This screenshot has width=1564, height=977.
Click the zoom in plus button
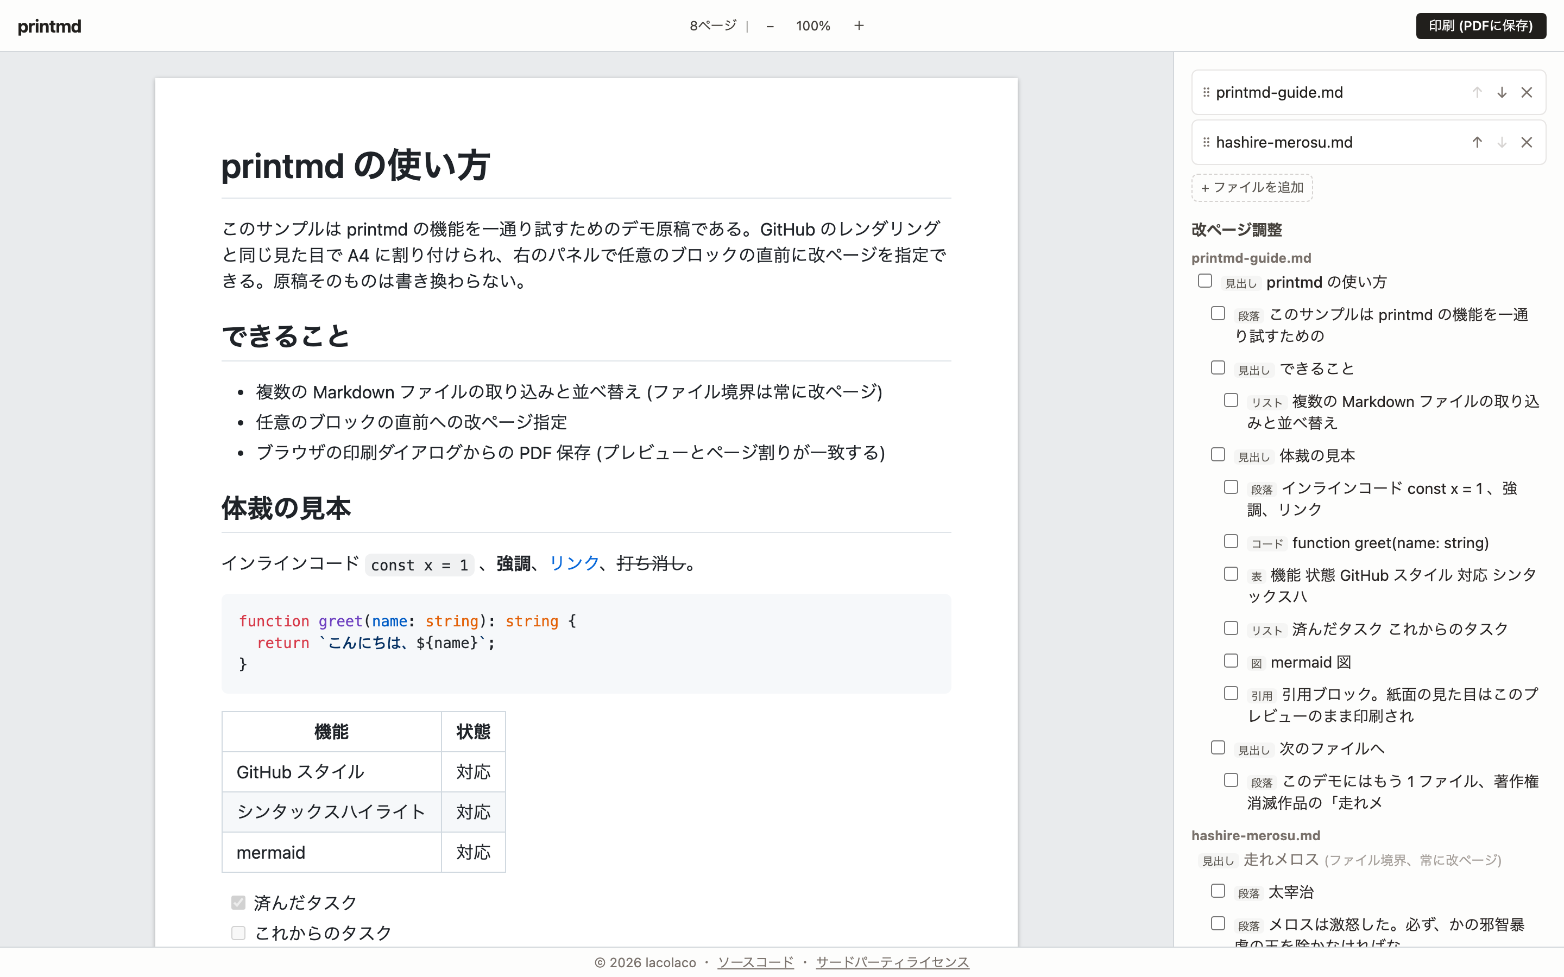point(859,26)
